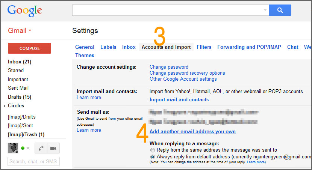Image resolution: width=312 pixels, height=170 pixels.
Task: Select the Accounts and Import tab
Action: (x=166, y=47)
